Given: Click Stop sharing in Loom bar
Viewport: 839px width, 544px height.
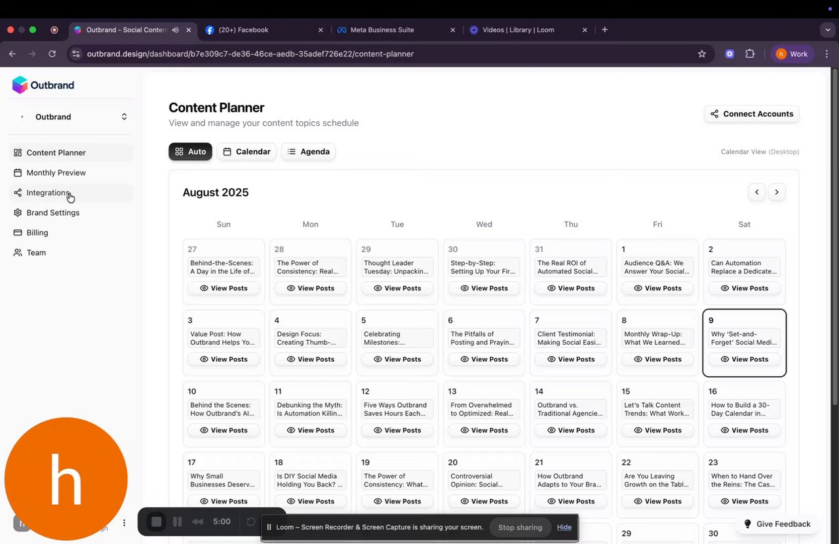Looking at the screenshot, I should click(x=520, y=528).
